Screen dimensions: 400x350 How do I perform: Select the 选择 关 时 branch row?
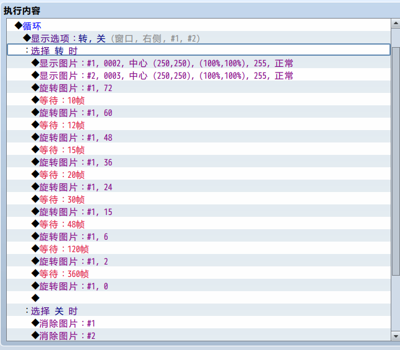(199, 310)
